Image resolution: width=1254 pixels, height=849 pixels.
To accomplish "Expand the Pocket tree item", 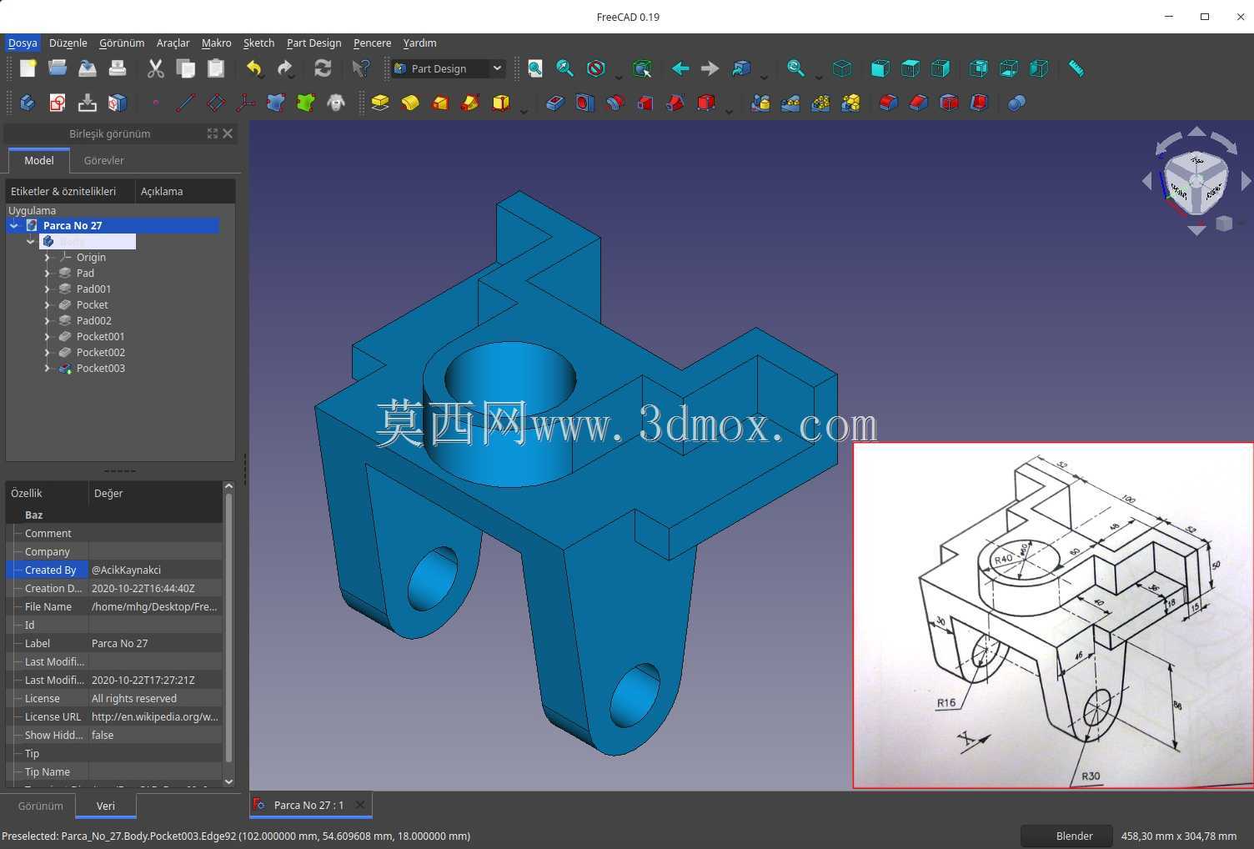I will tap(48, 305).
